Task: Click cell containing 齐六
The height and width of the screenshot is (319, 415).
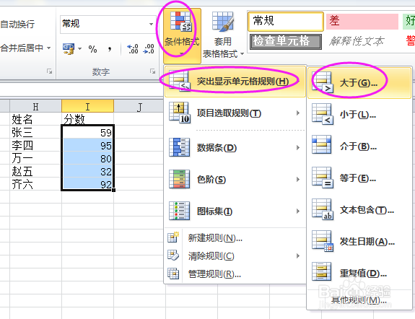Action: pyautogui.click(x=36, y=184)
